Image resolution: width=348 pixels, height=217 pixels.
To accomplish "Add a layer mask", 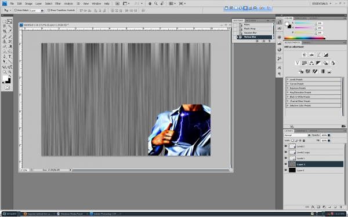I will coord(318,207).
